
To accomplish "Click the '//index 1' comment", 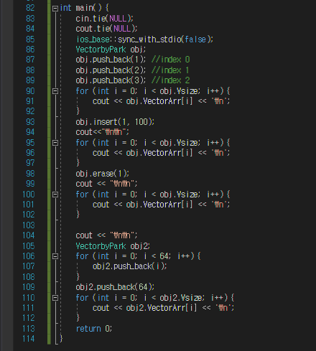I will pyautogui.click(x=170, y=70).
